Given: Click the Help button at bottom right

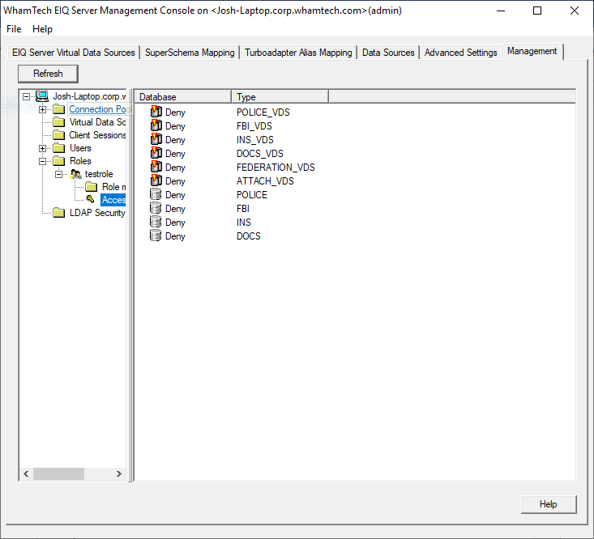Looking at the screenshot, I should pyautogui.click(x=549, y=504).
